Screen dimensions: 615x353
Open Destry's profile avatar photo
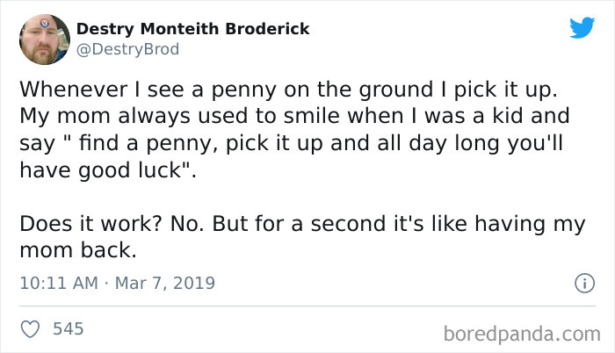pyautogui.click(x=44, y=40)
